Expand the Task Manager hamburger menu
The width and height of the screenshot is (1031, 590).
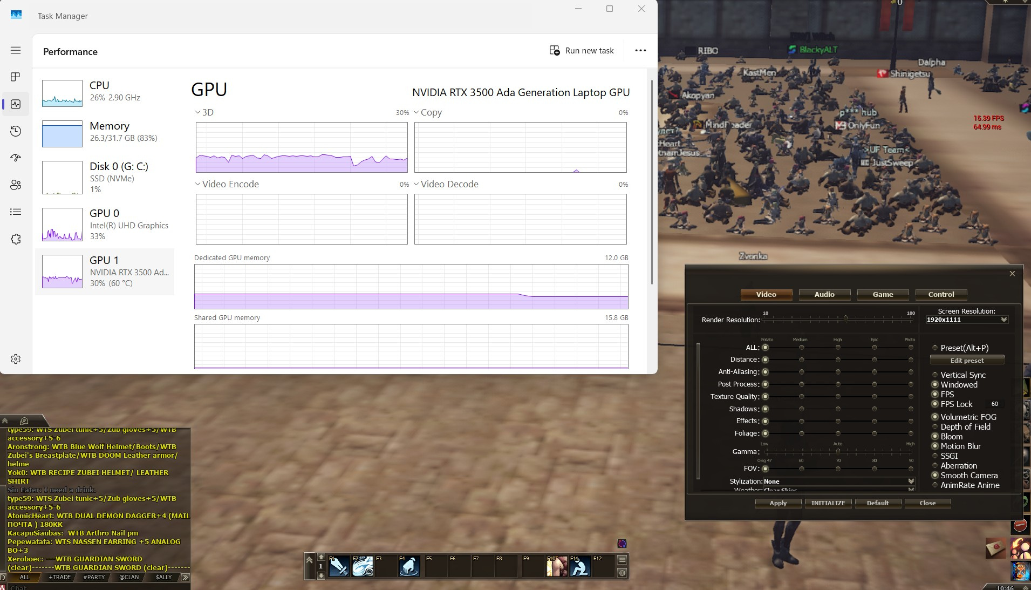point(16,50)
